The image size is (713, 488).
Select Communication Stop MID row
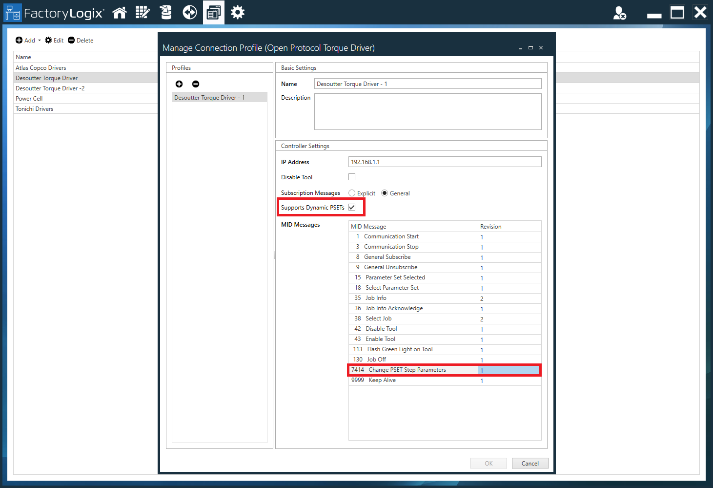[445, 247]
